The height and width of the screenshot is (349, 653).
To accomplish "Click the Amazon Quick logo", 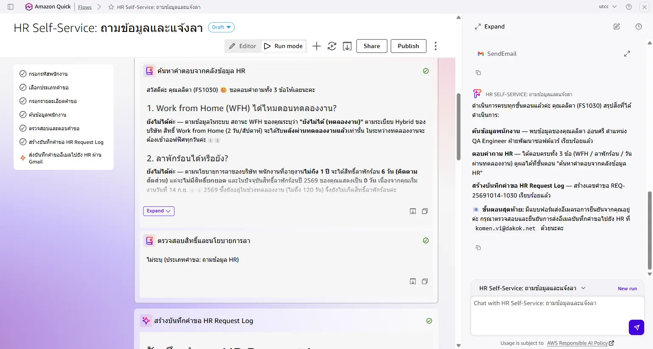I will click(48, 7).
